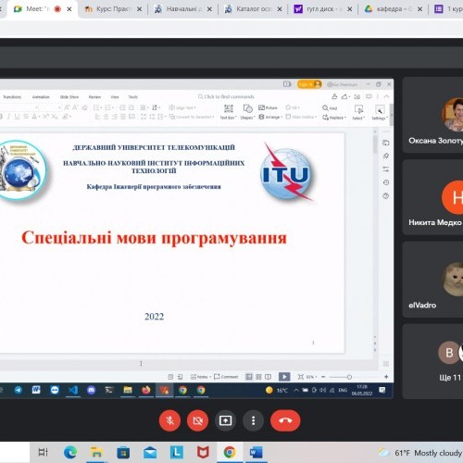Screen dimensions: 463x463
Task: Toggle the camera in the Meet call
Action: coord(197,420)
